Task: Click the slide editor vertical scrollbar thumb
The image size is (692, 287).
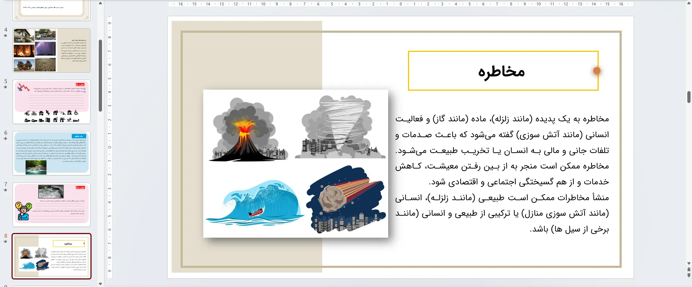Action: coord(689,97)
